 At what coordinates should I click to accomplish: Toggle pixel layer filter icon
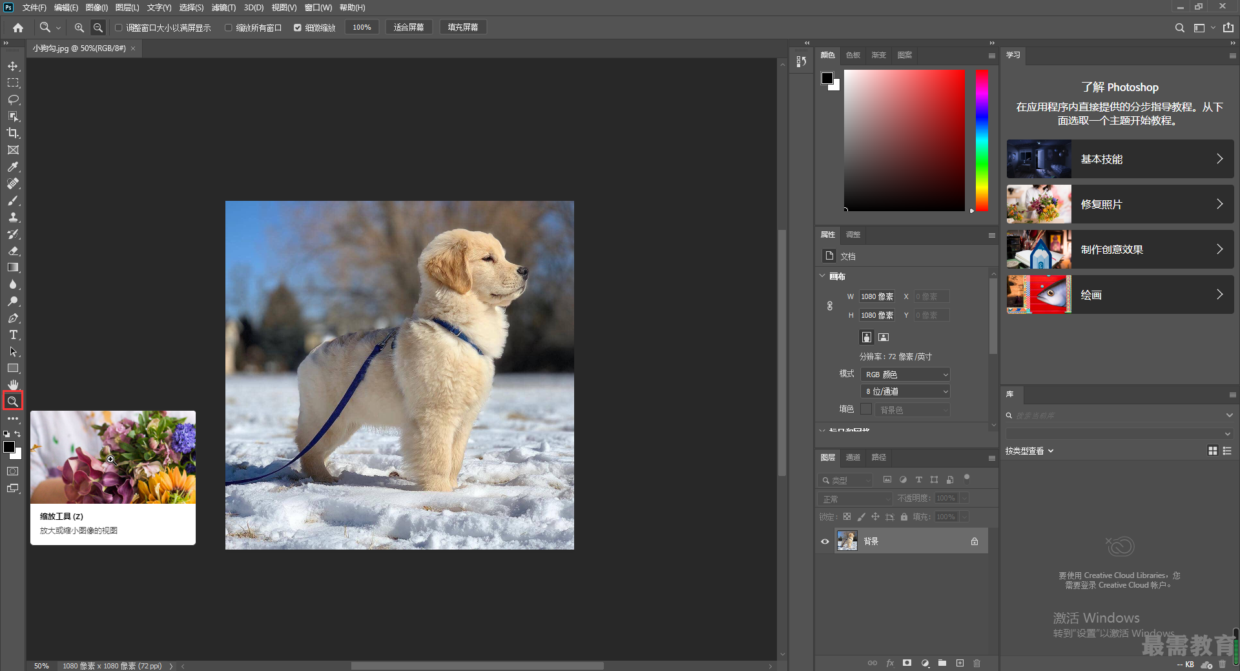[x=887, y=480]
